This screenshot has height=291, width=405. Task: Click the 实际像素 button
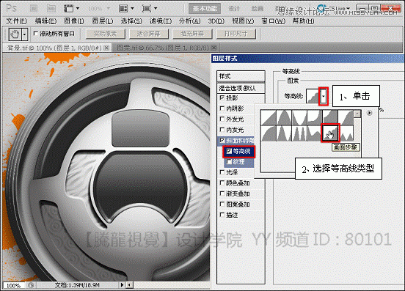click(105, 34)
